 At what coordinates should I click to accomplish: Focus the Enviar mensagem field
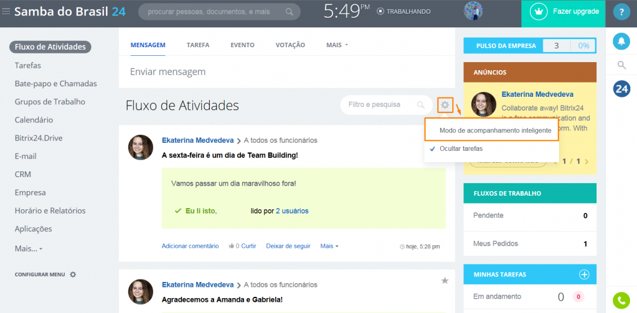287,72
